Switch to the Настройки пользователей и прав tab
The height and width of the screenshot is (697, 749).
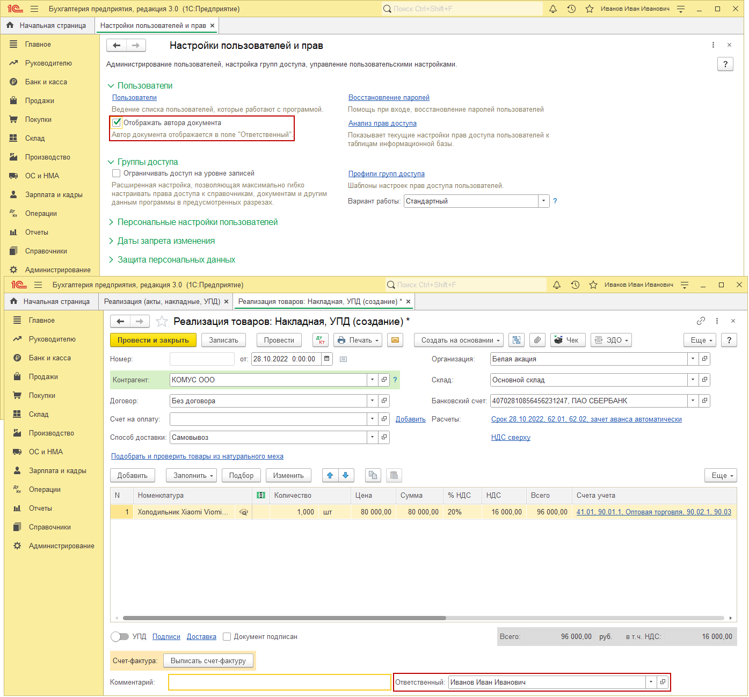[x=153, y=25]
